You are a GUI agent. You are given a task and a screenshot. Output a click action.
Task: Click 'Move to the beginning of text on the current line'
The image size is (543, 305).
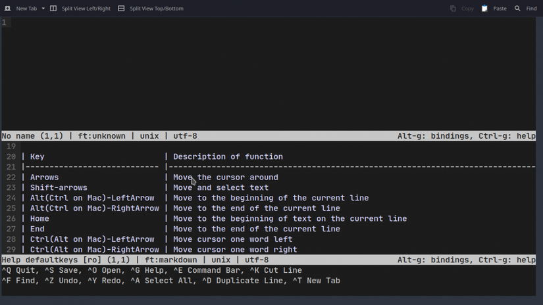pyautogui.click(x=290, y=219)
